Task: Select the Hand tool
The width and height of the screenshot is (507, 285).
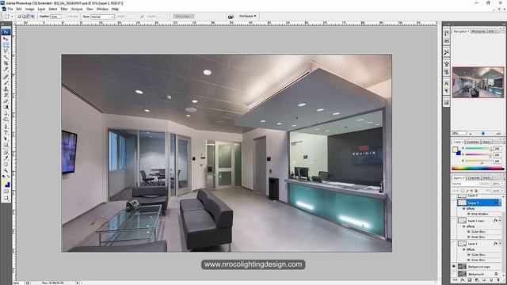Action: (x=6, y=164)
